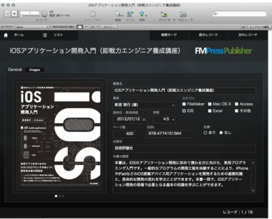The width and height of the screenshot is (272, 219).
Task: Click the list icon next to リスト
Action: [x=45, y=35]
